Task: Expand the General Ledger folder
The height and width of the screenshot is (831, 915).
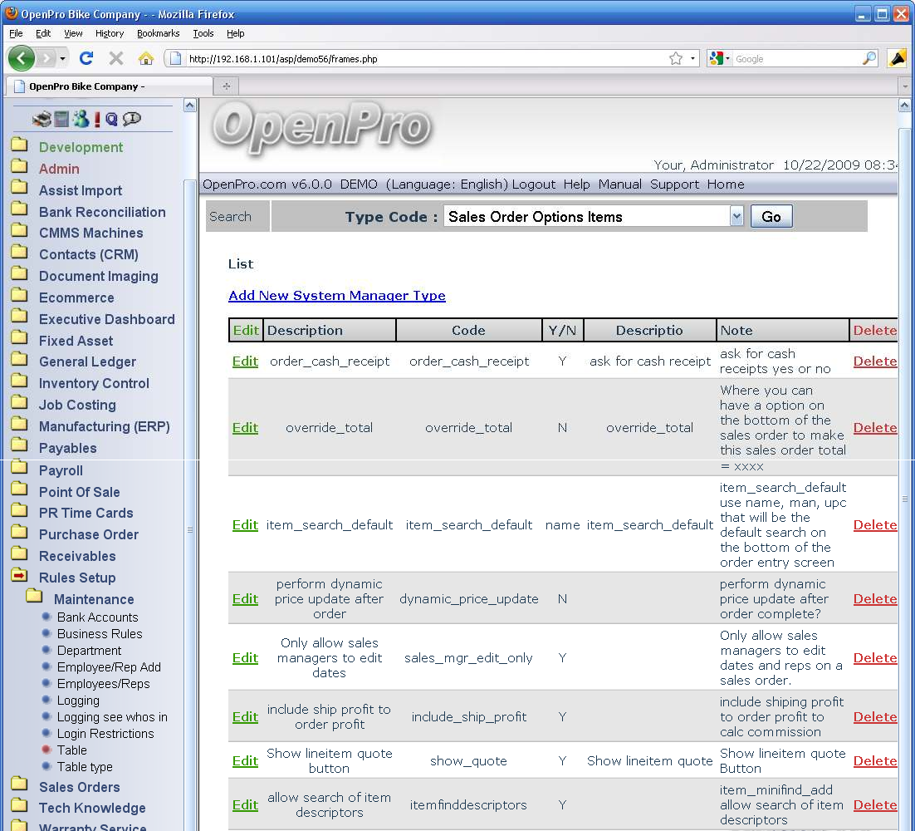Action: click(x=87, y=361)
